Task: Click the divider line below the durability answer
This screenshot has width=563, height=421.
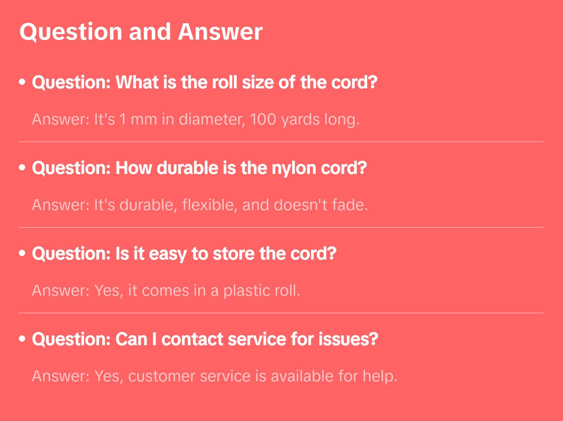Action: point(281,227)
